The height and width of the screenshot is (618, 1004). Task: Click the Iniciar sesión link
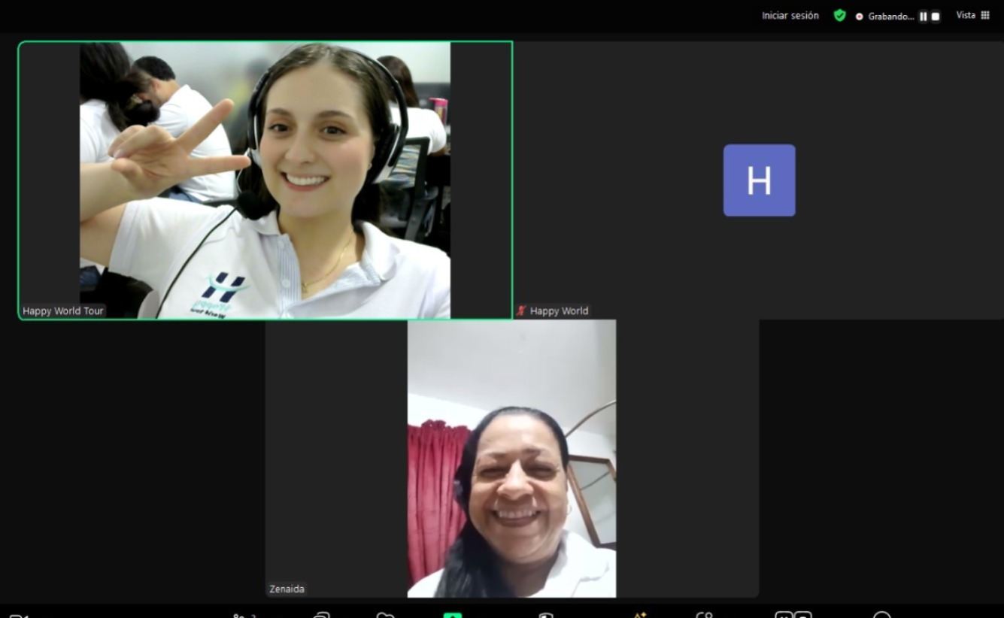(790, 16)
